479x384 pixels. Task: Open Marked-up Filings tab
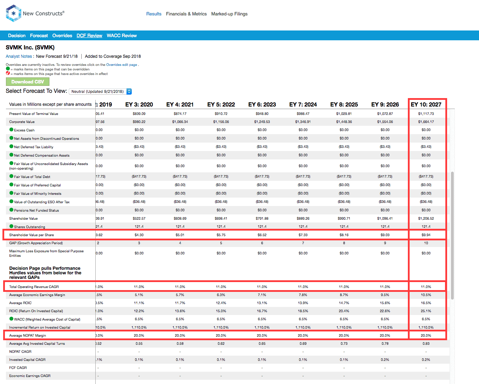(x=230, y=14)
